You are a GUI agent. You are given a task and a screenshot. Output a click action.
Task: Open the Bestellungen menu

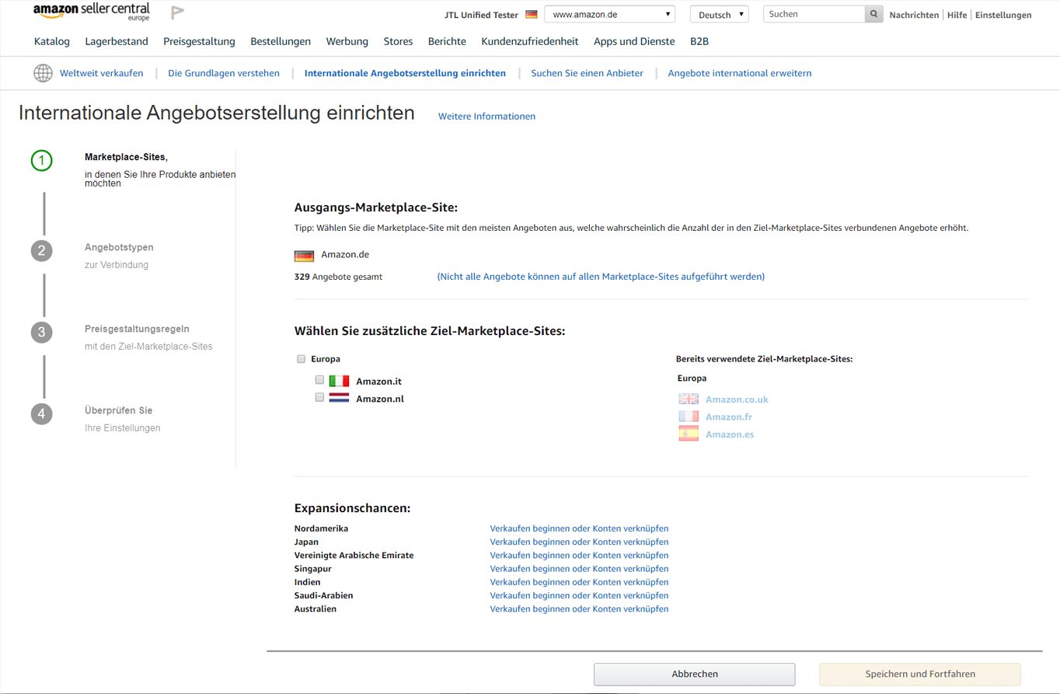click(281, 41)
